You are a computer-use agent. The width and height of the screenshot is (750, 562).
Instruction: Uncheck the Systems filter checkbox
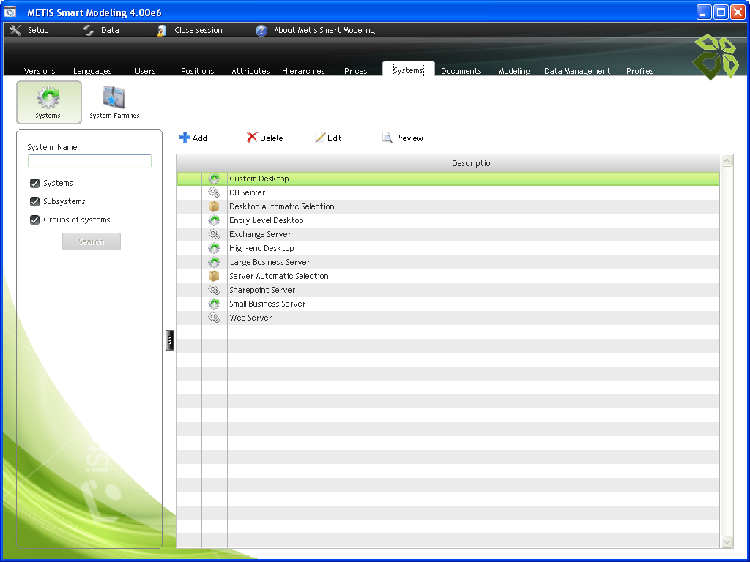(x=34, y=183)
